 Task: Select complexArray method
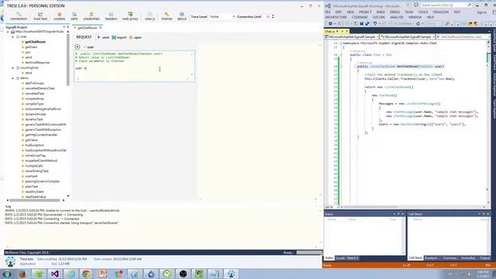(34, 98)
